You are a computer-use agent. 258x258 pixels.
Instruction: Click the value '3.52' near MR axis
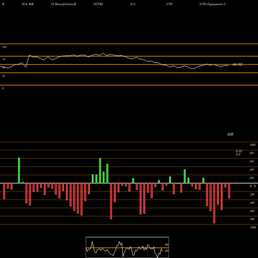[239, 151]
